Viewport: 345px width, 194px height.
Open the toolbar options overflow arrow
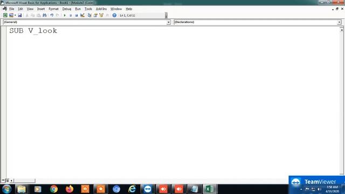point(166,15)
